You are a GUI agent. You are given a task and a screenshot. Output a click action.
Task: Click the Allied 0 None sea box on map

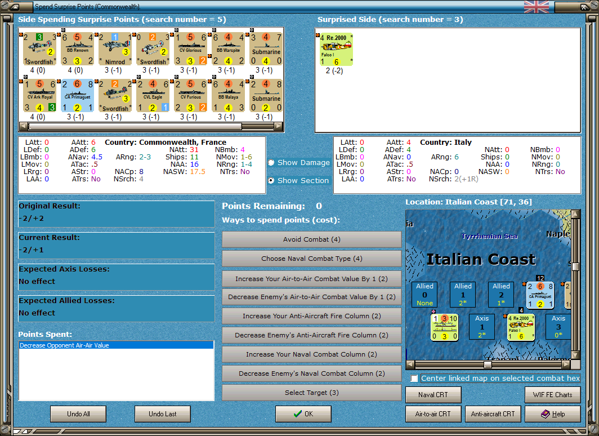tap(424, 294)
